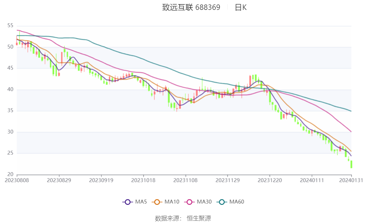Toggle the MA5 legend marker

pyautogui.click(x=128, y=202)
